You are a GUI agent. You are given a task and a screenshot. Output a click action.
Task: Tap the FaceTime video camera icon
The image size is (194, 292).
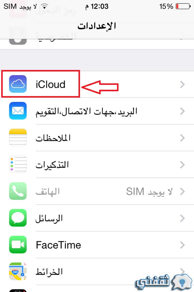coord(18,244)
